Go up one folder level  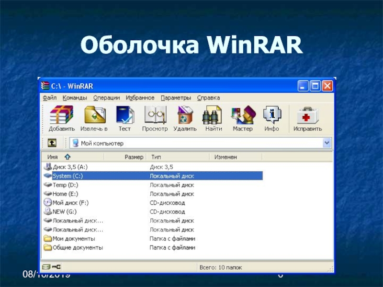click(x=52, y=143)
